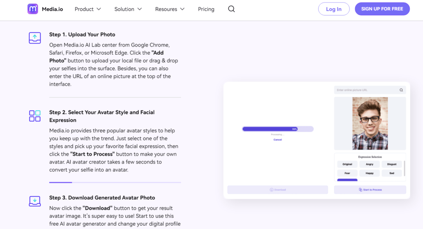
Task: Choose the Happy expression option
Action: [369, 173]
